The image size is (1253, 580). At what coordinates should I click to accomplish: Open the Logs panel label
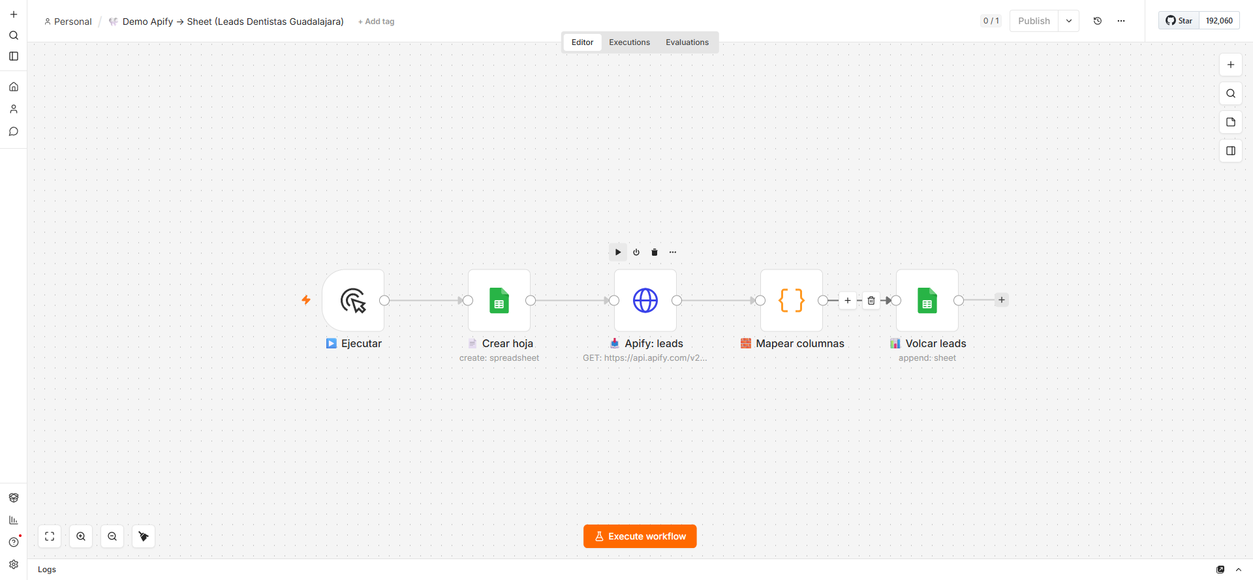(47, 570)
